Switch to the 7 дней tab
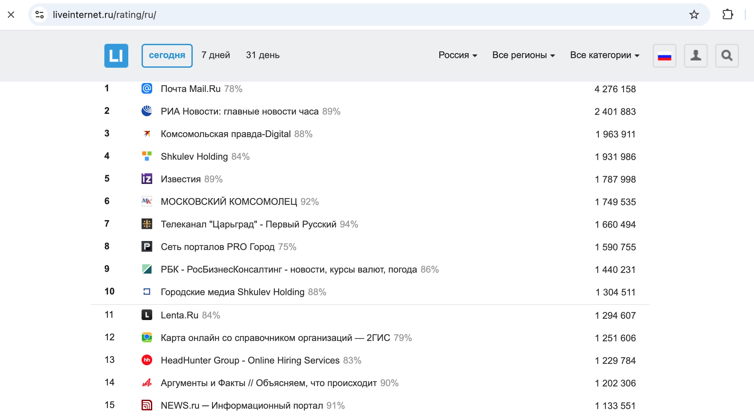This screenshot has width=754, height=416. [x=216, y=55]
